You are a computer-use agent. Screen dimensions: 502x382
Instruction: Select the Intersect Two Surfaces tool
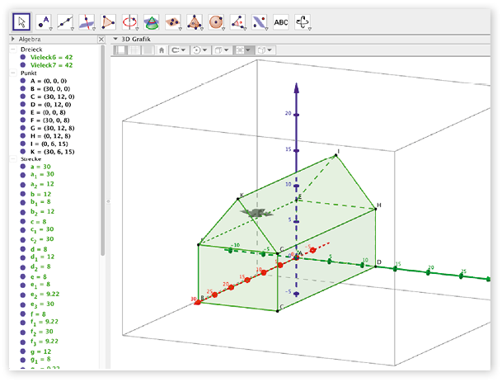click(151, 21)
